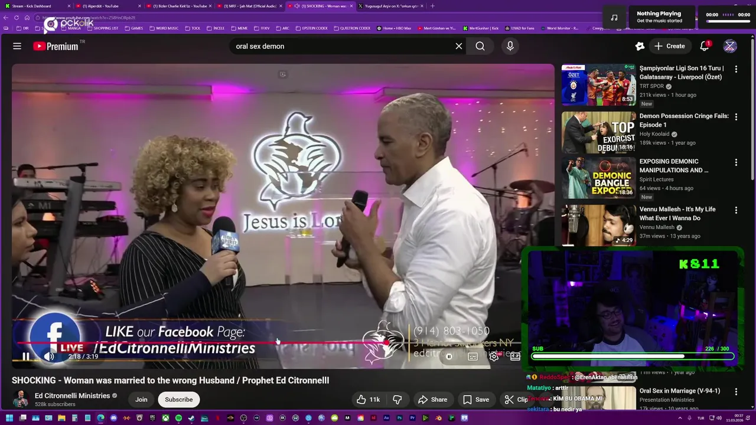Open Steam from the taskbar
The image size is (756, 425).
point(191,418)
